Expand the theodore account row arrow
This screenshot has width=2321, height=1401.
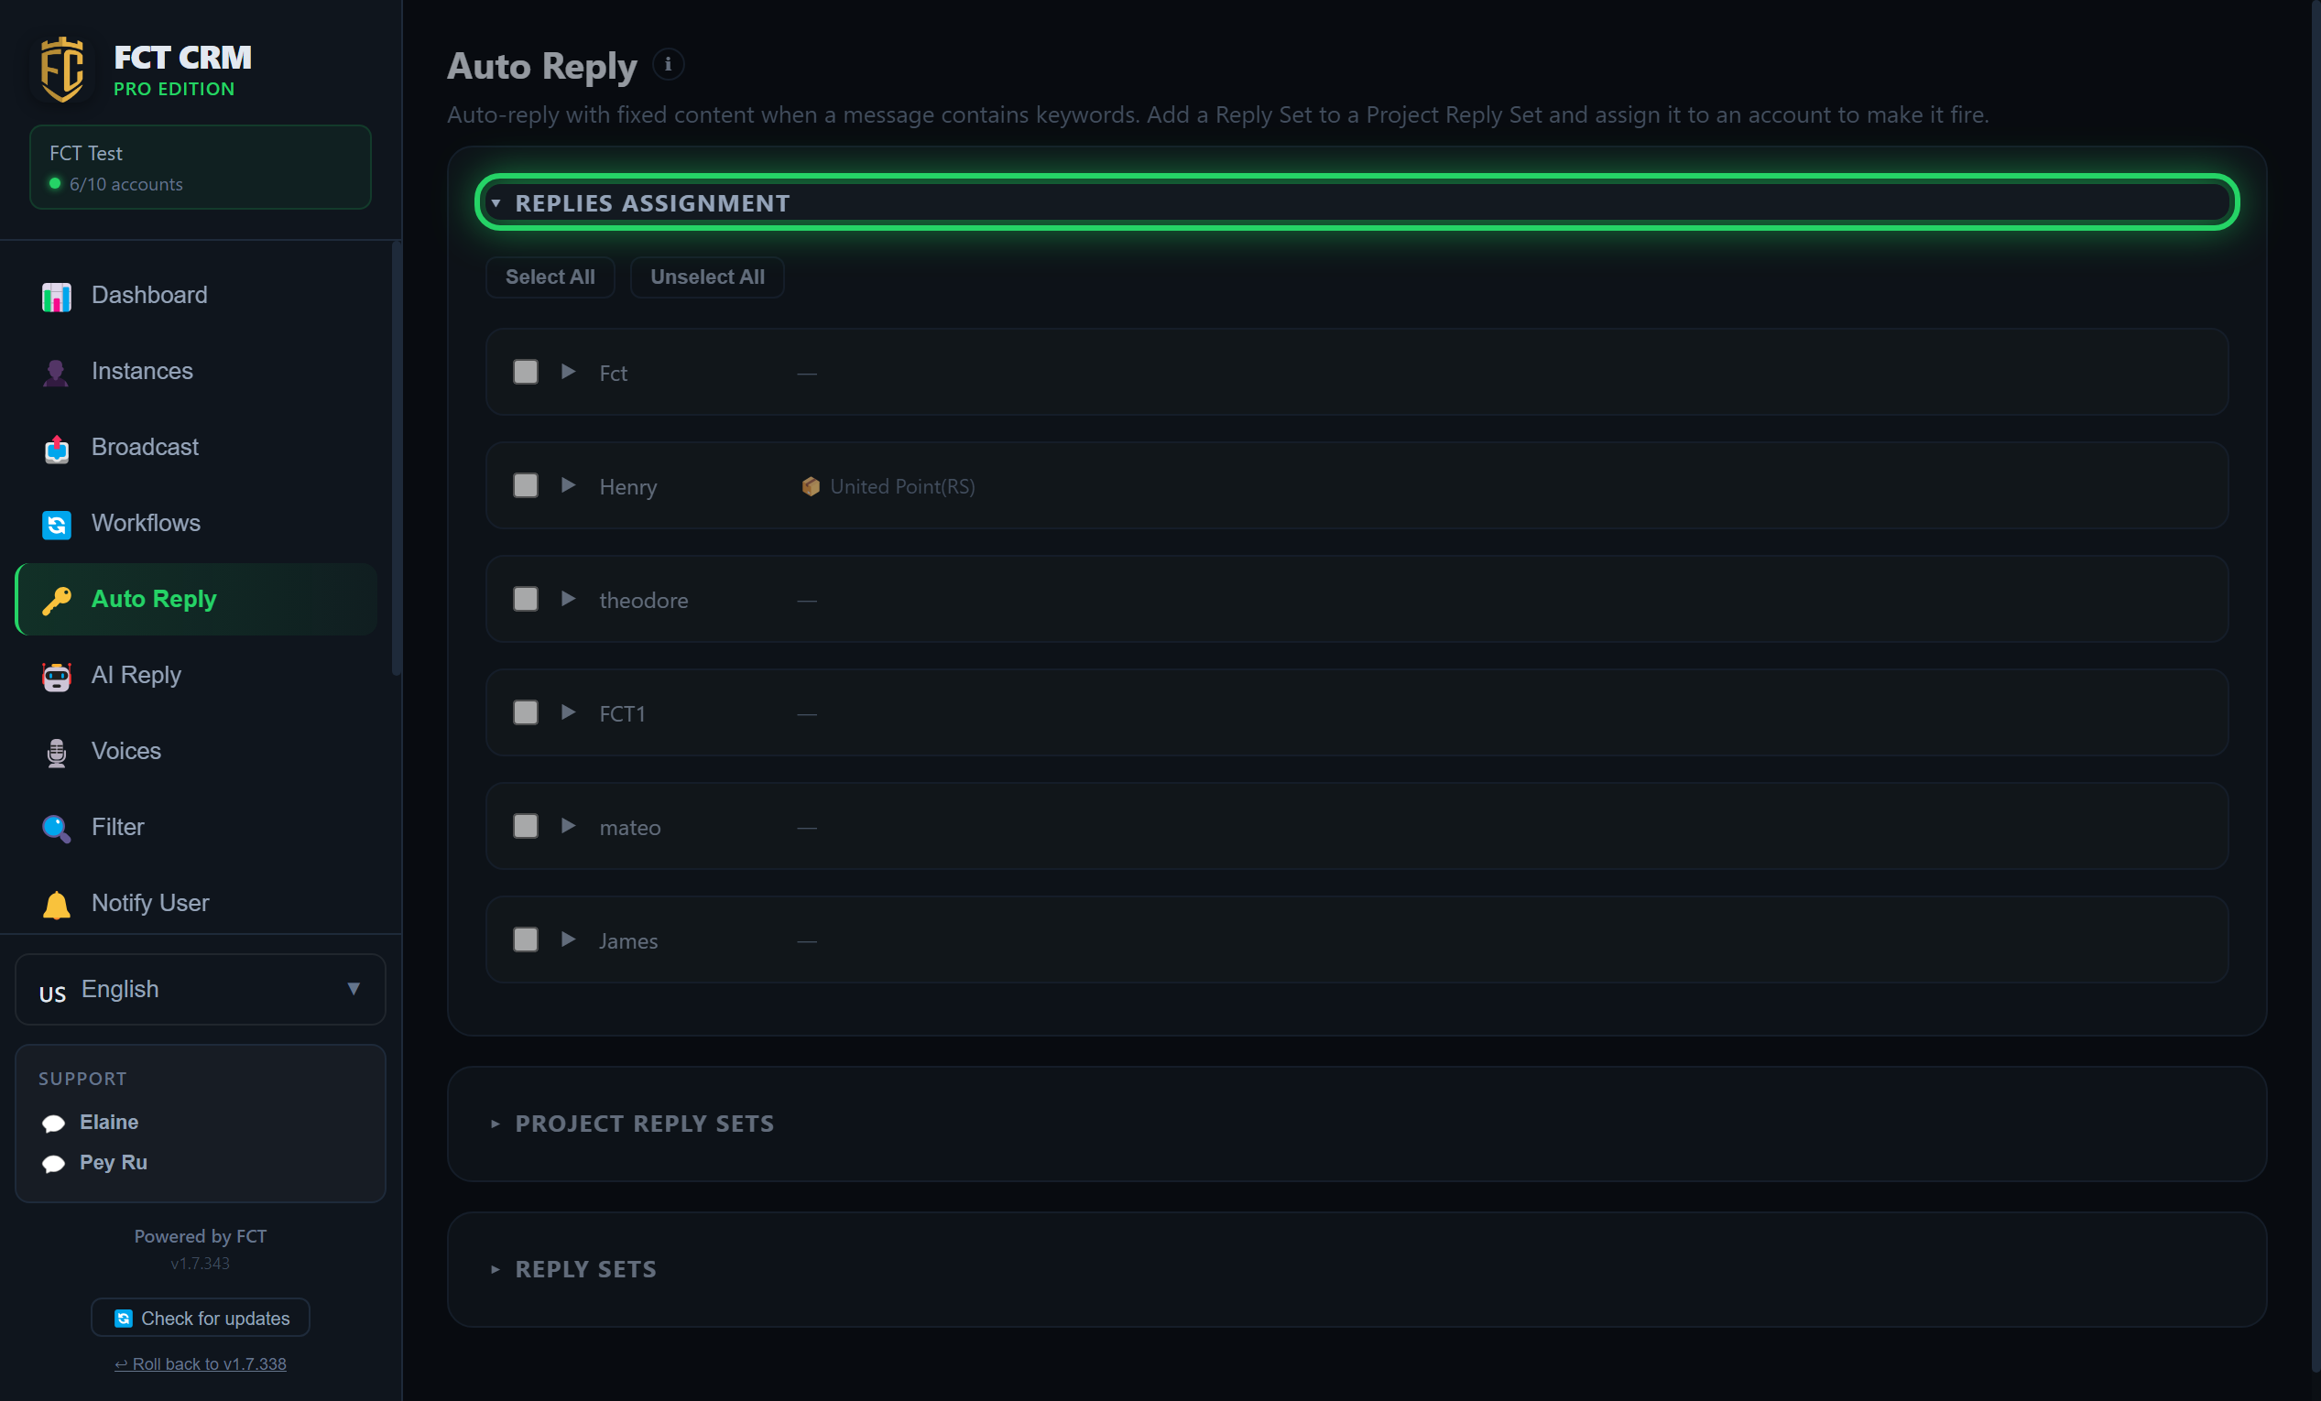tap(568, 599)
